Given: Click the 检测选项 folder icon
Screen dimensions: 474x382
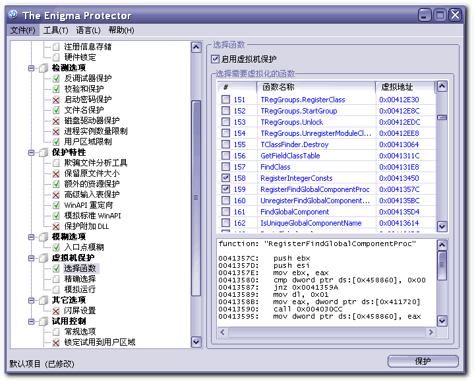Looking at the screenshot, I should tap(44, 68).
